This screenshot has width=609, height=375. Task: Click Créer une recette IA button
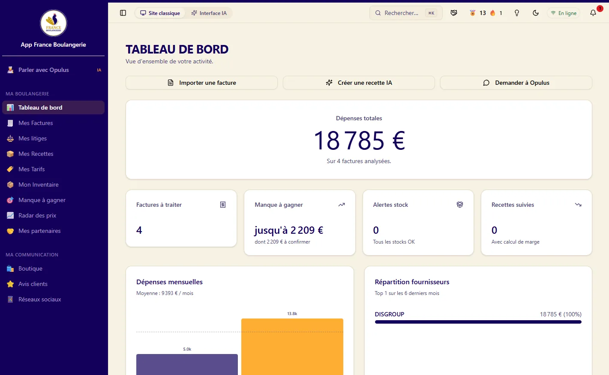click(x=359, y=83)
